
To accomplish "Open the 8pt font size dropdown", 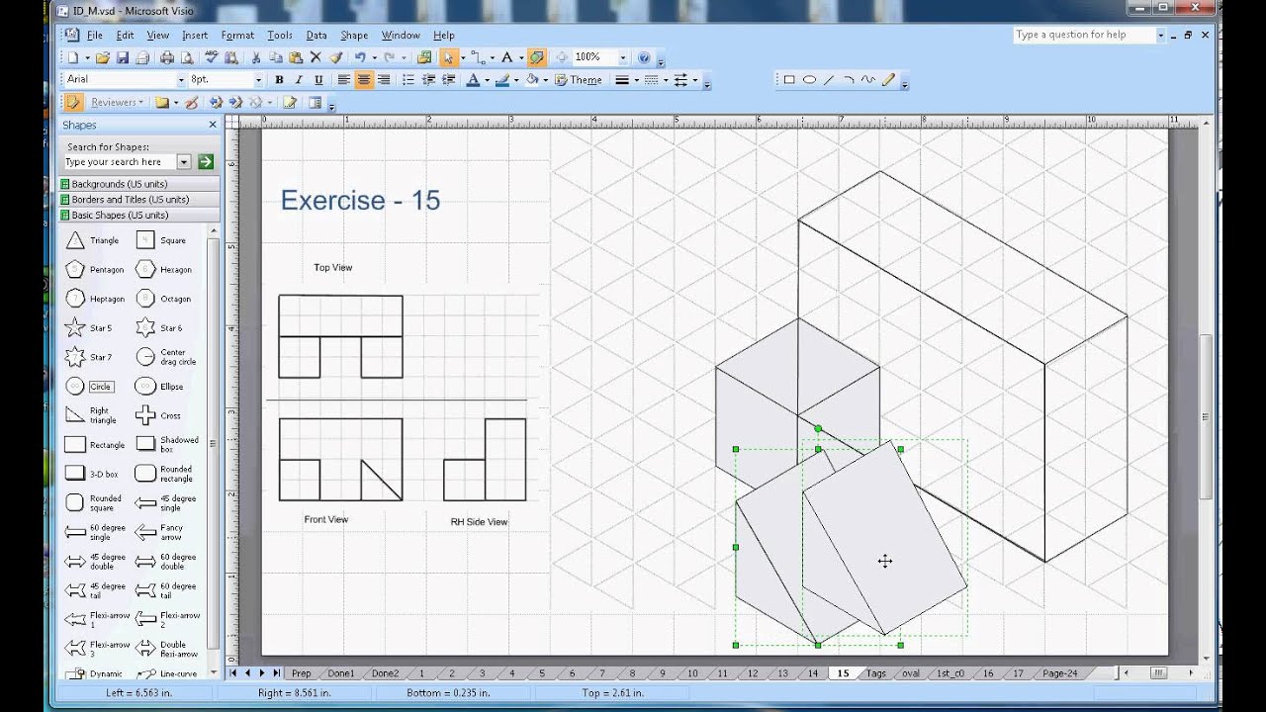I will tap(258, 80).
